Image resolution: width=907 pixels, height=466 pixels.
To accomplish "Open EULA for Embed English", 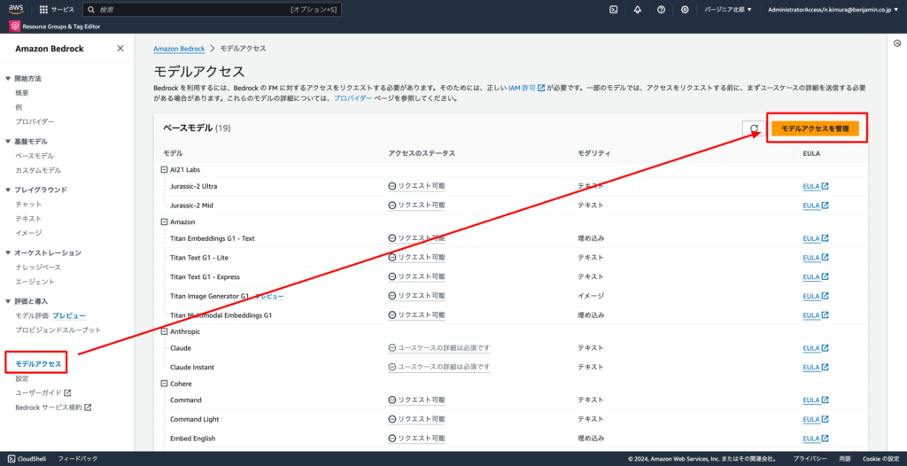I will coord(816,439).
